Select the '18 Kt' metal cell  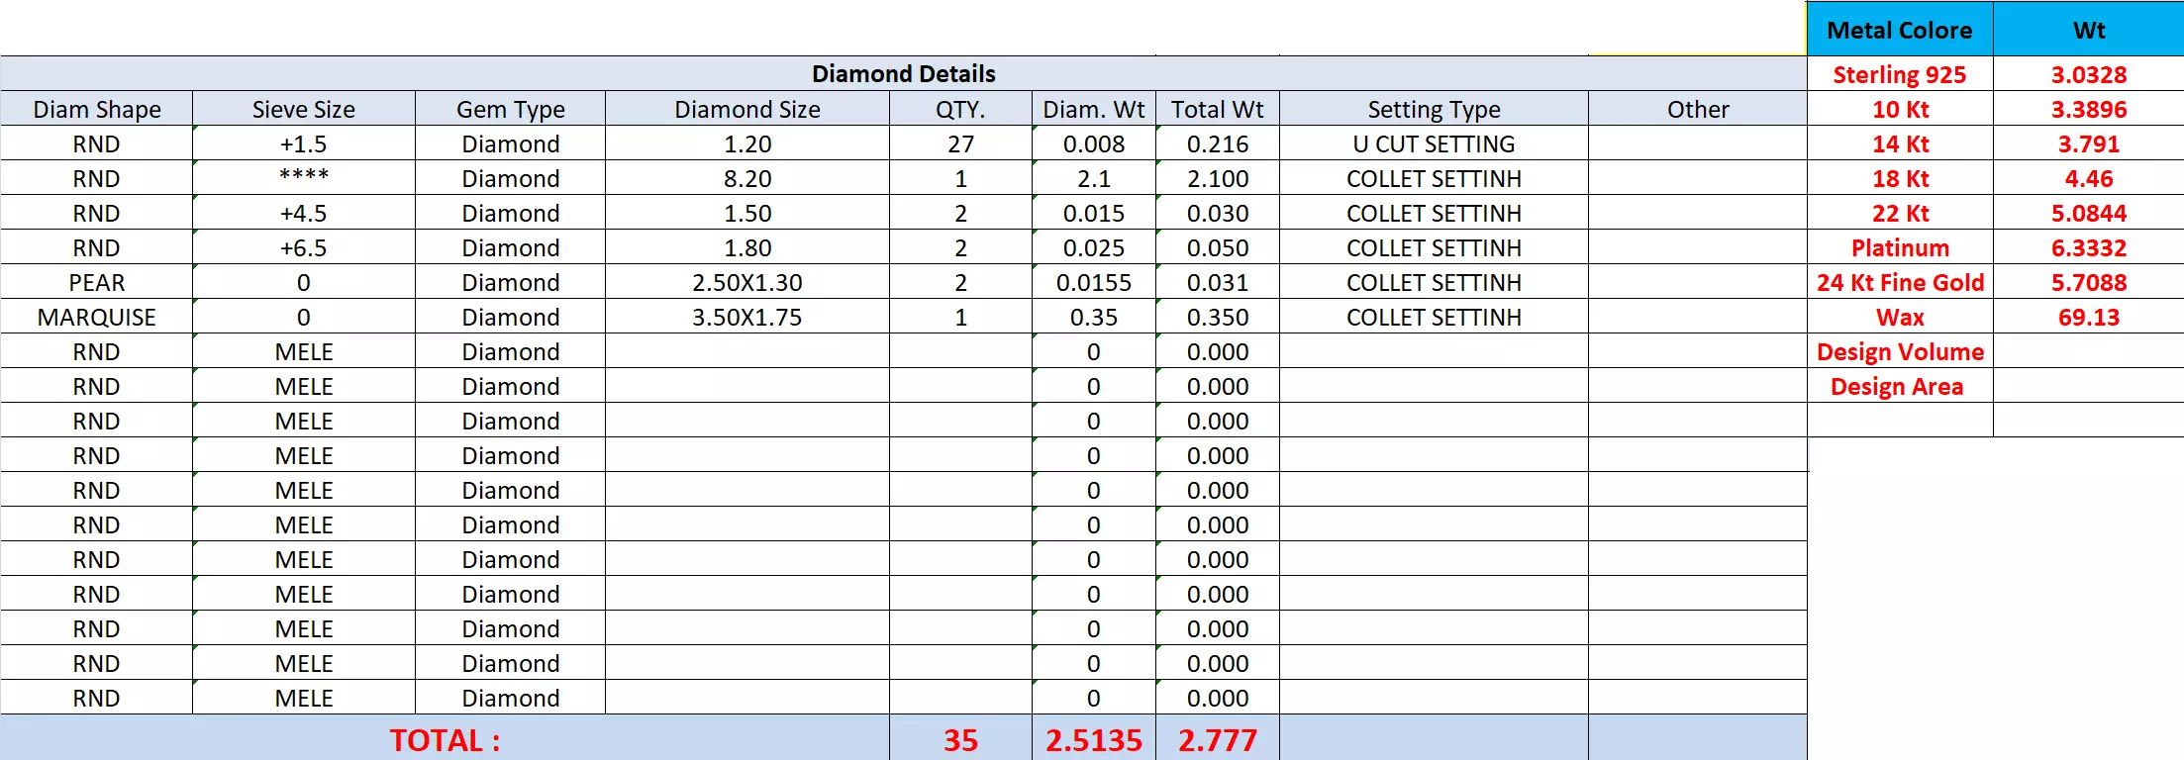[x=1900, y=178]
